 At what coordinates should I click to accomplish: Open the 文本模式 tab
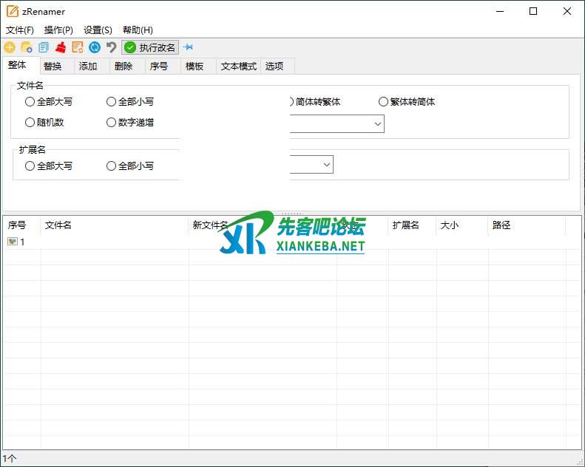(x=238, y=67)
